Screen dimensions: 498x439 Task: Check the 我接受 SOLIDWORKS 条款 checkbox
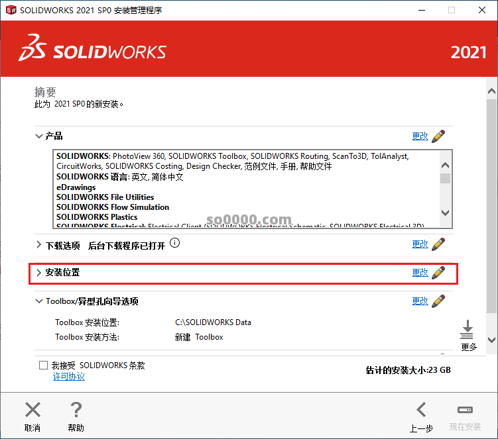[44, 365]
